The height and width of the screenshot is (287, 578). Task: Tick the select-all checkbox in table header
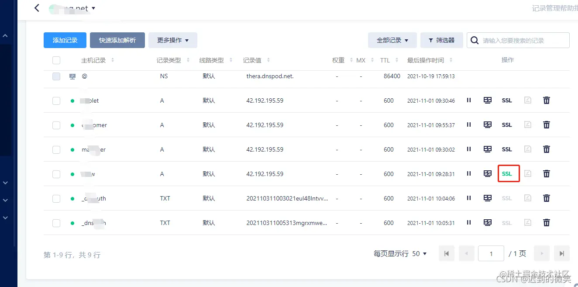point(56,60)
